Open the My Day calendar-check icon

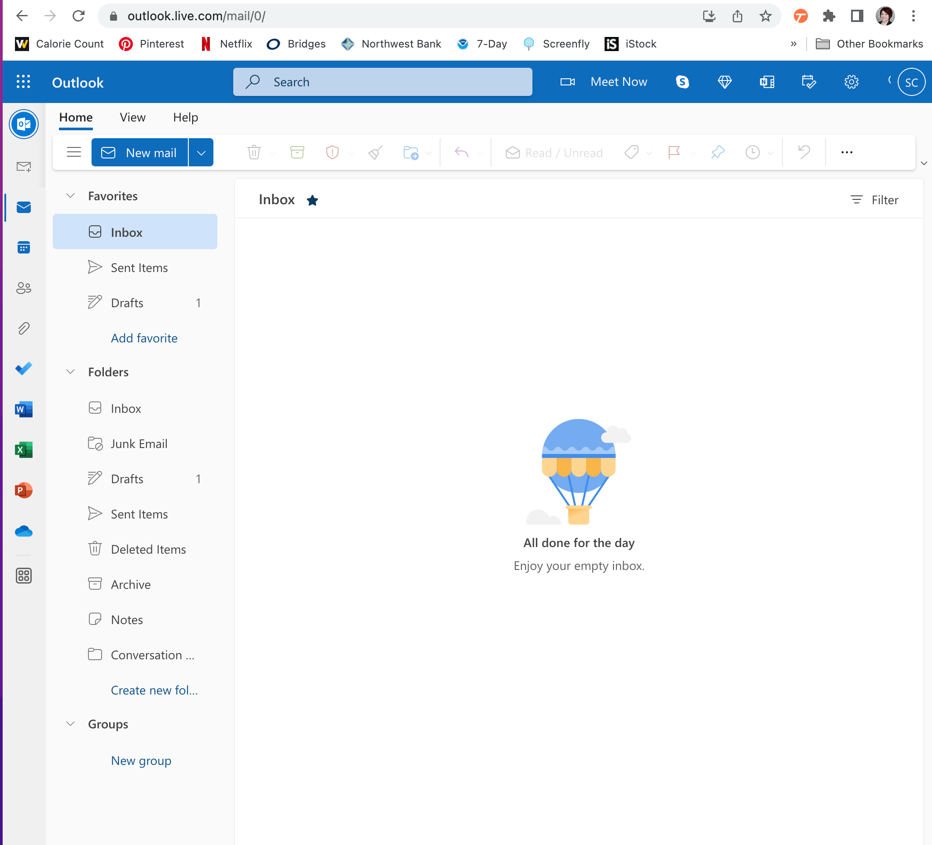808,82
